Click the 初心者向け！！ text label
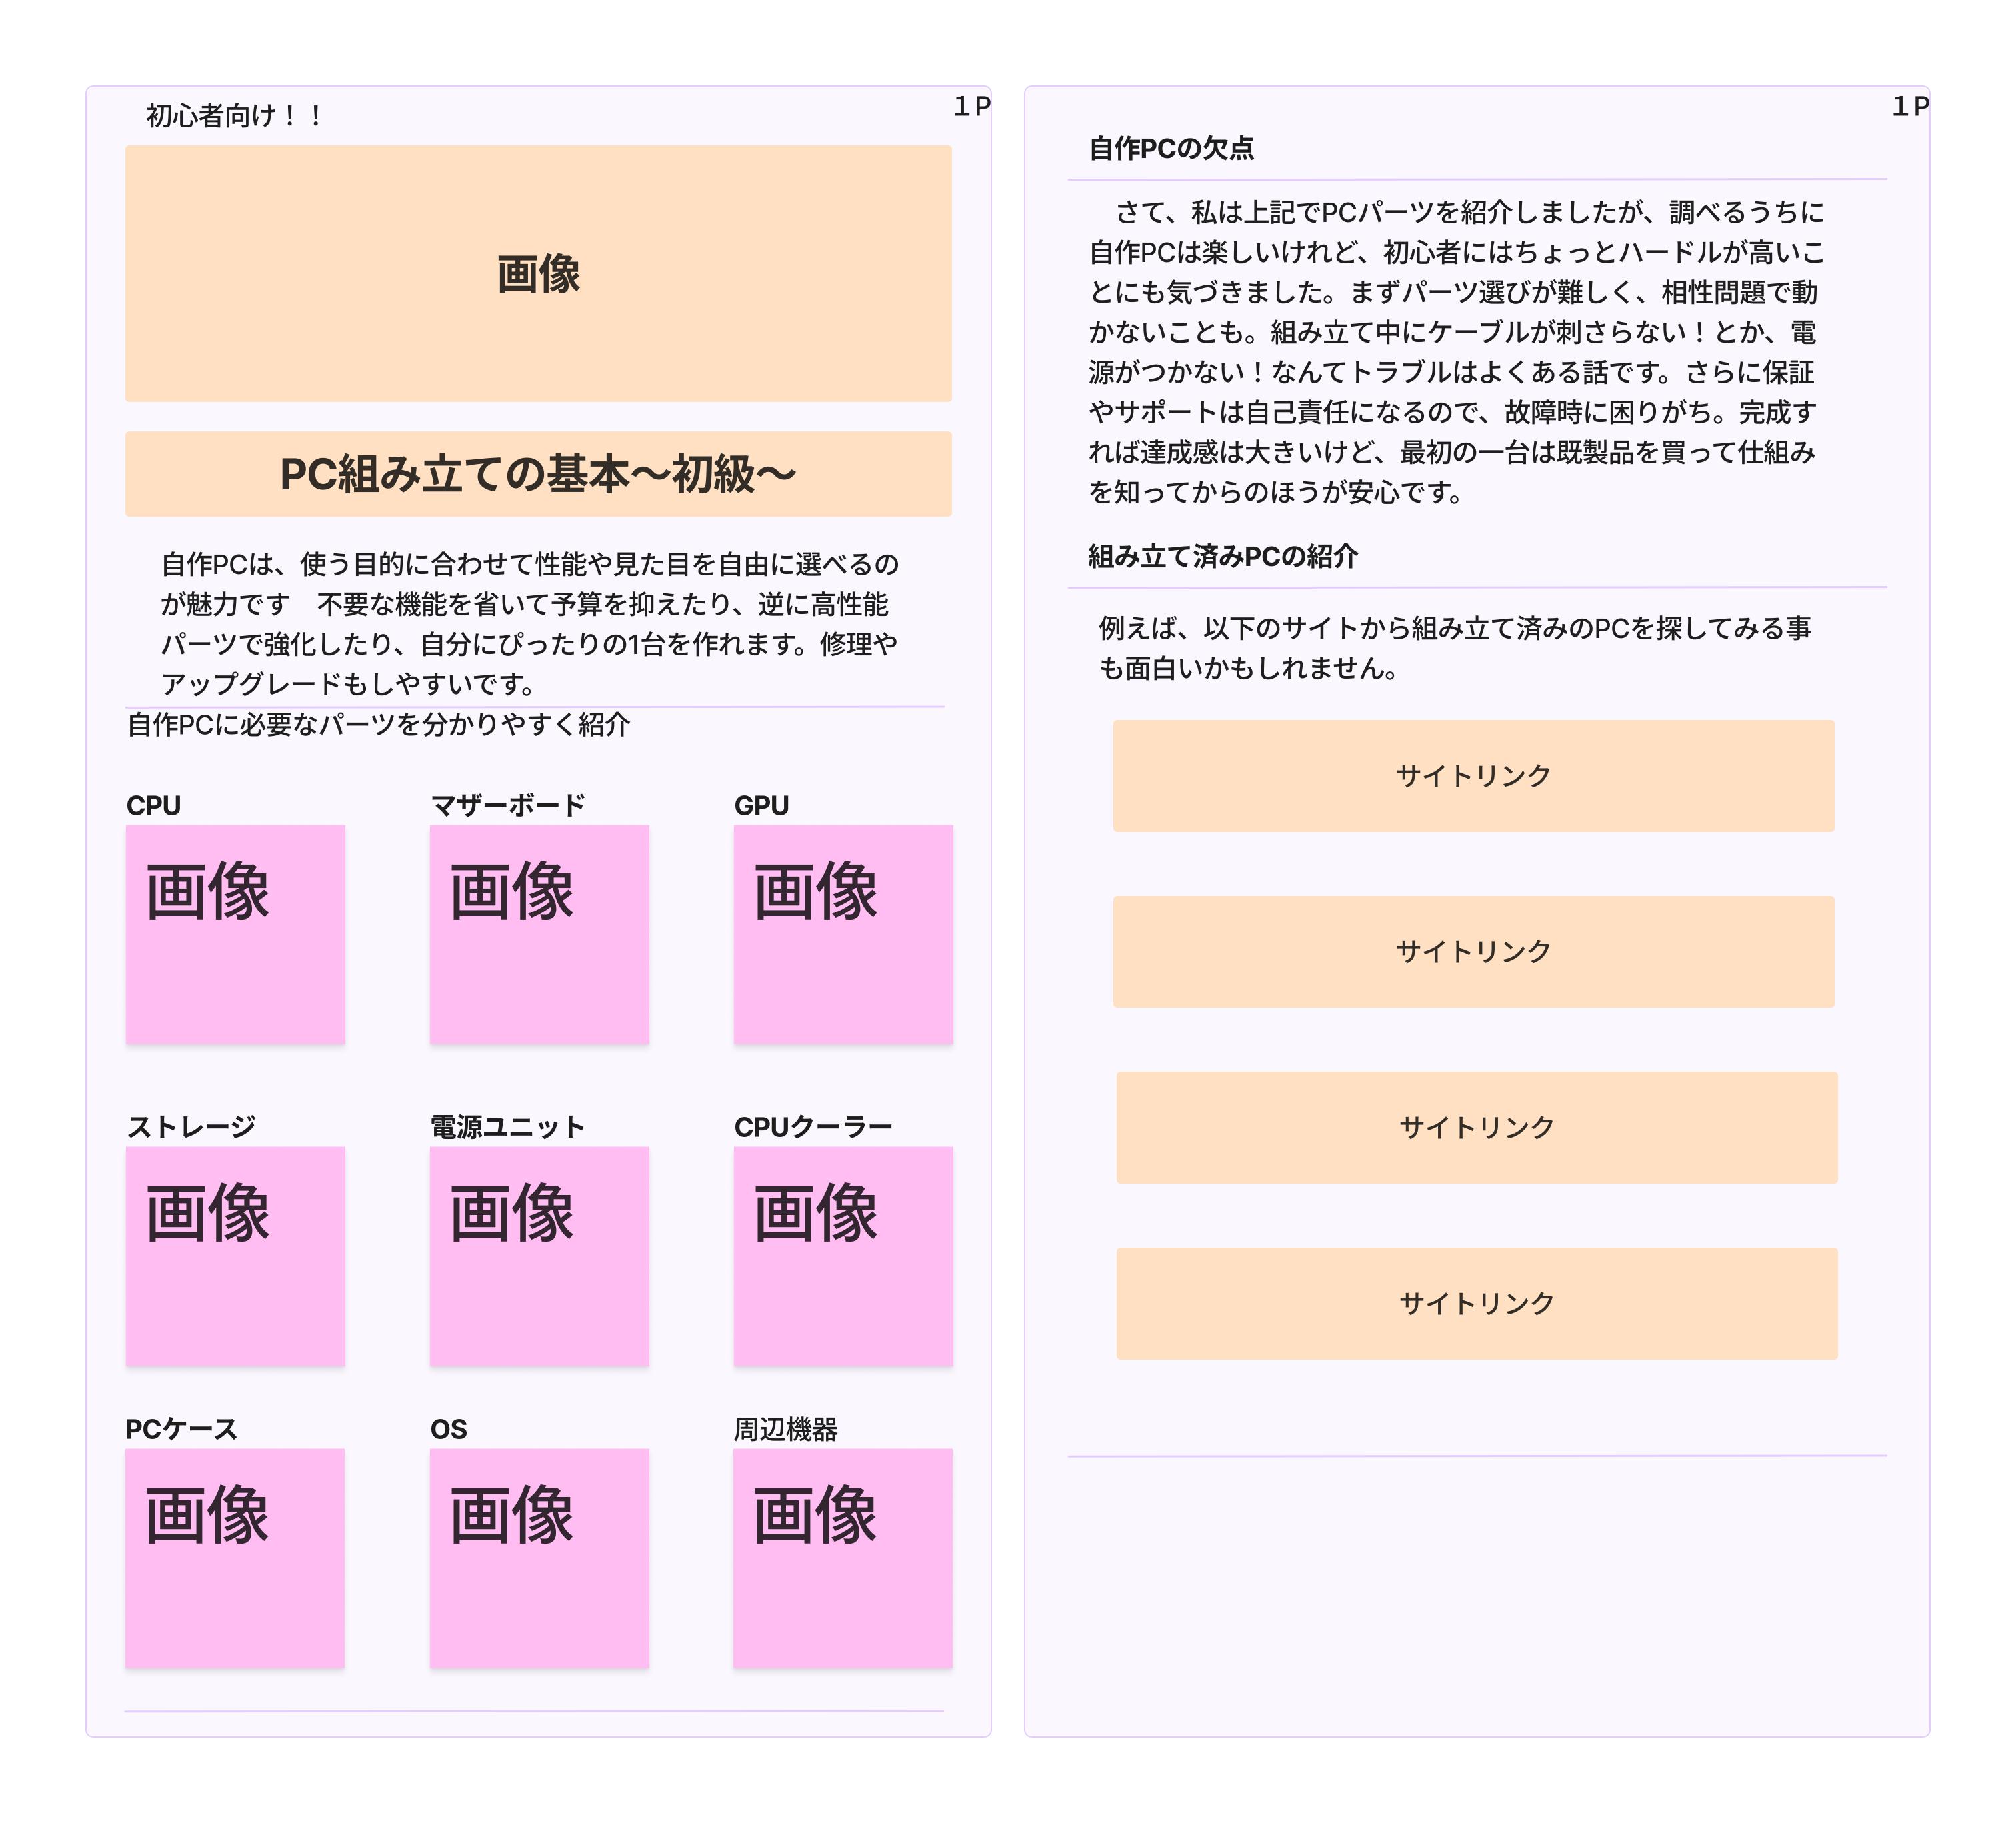 point(234,116)
